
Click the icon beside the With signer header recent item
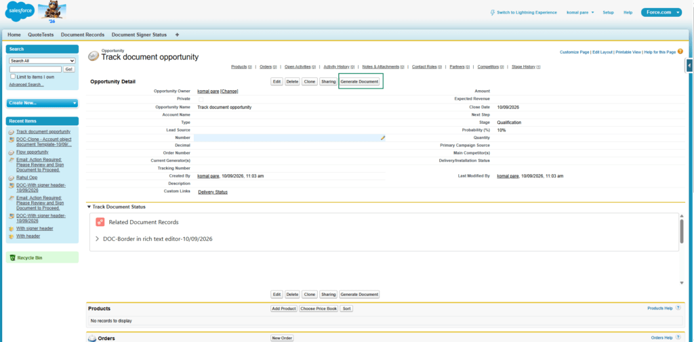coord(12,229)
